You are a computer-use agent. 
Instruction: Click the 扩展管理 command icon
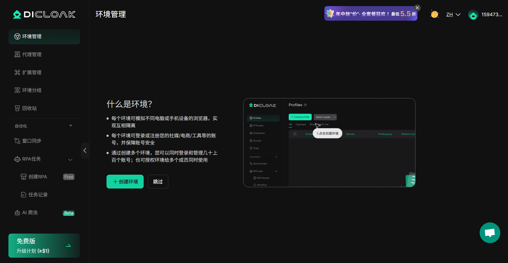17,72
